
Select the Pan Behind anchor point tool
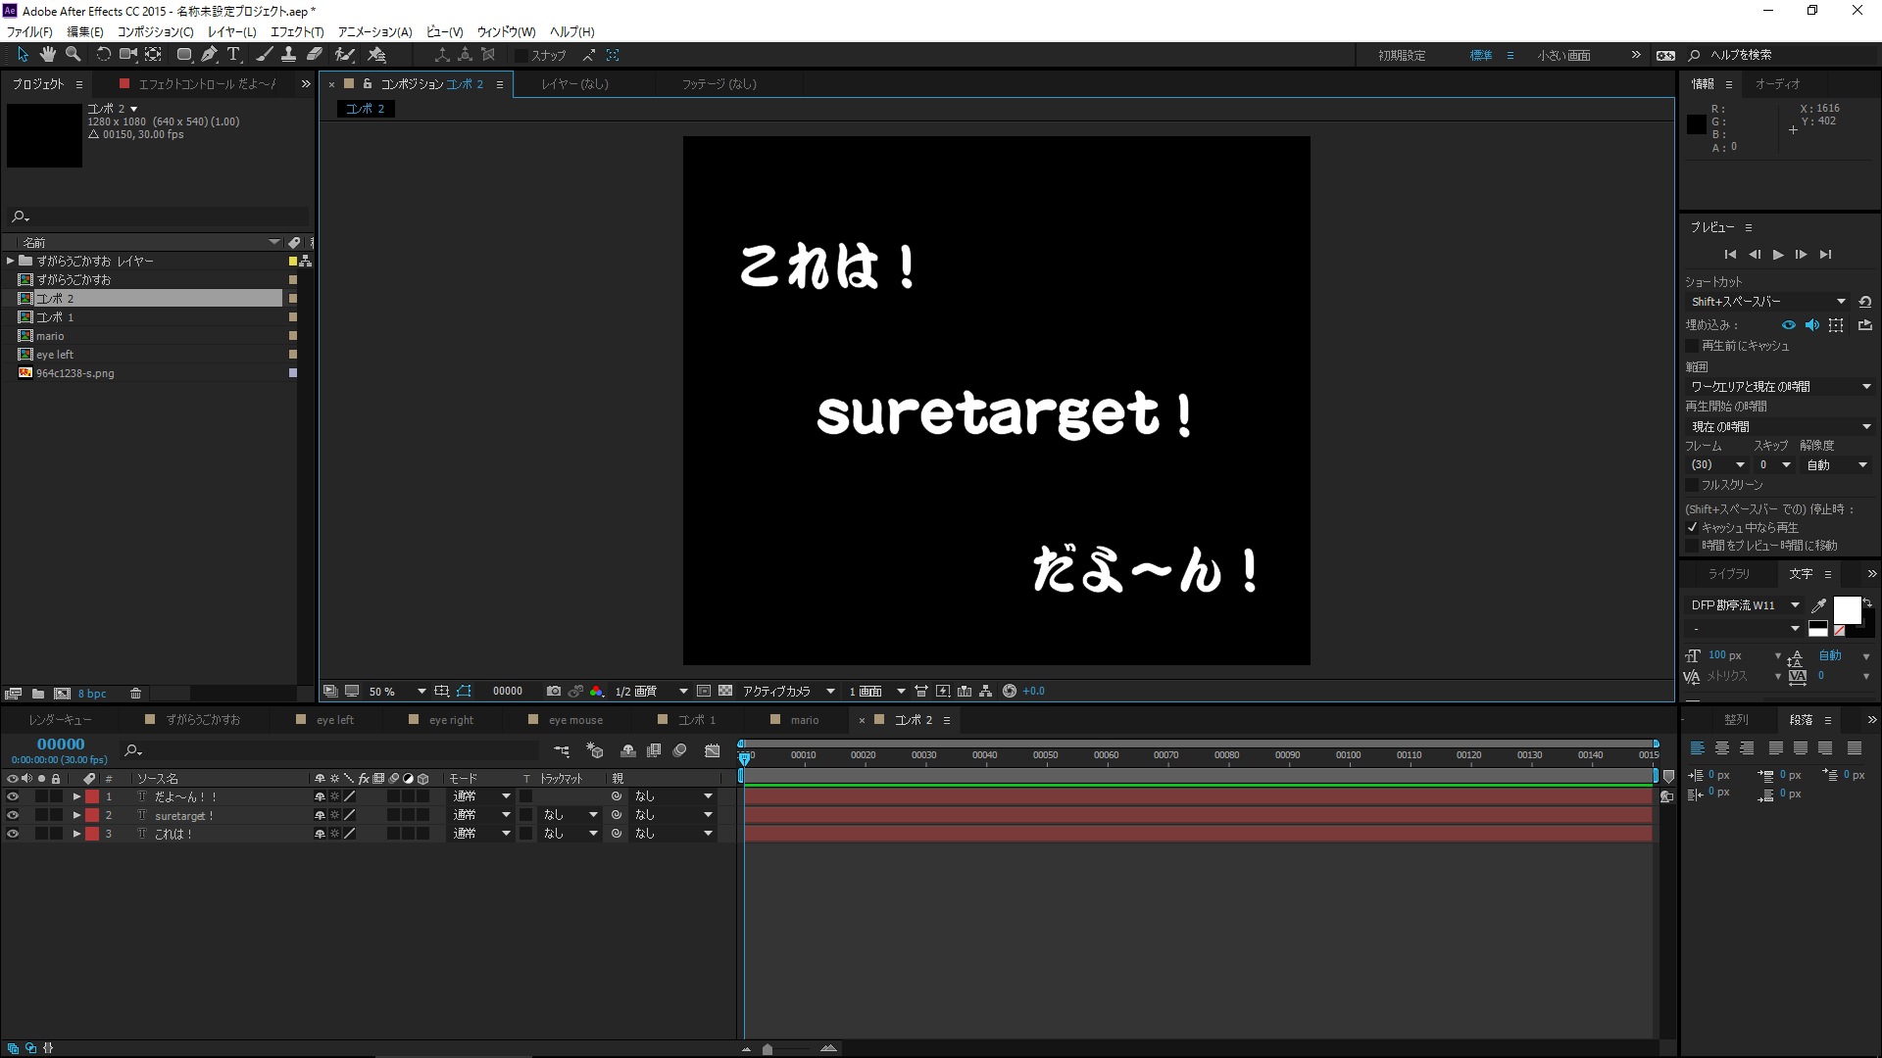tap(154, 55)
